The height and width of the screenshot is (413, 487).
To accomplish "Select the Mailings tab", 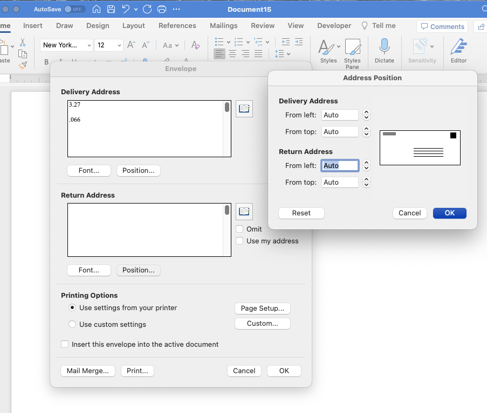I will point(223,26).
